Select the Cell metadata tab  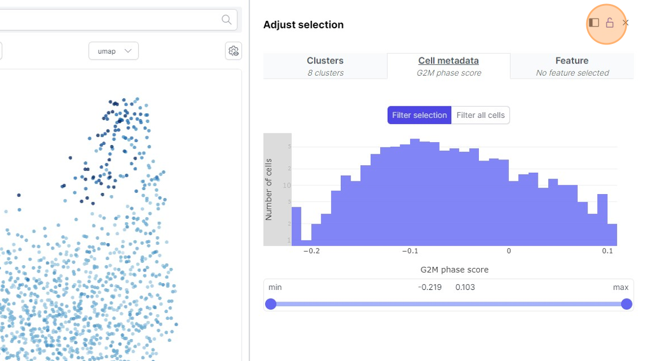click(x=448, y=66)
